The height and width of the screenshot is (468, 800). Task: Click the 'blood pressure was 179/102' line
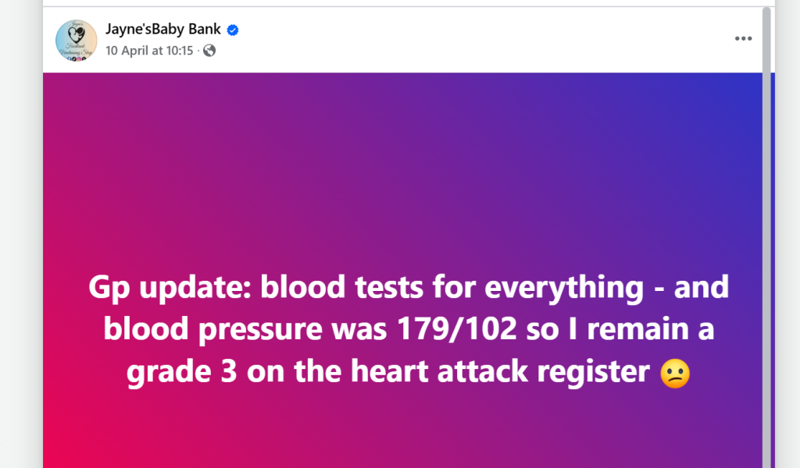pyautogui.click(x=408, y=328)
